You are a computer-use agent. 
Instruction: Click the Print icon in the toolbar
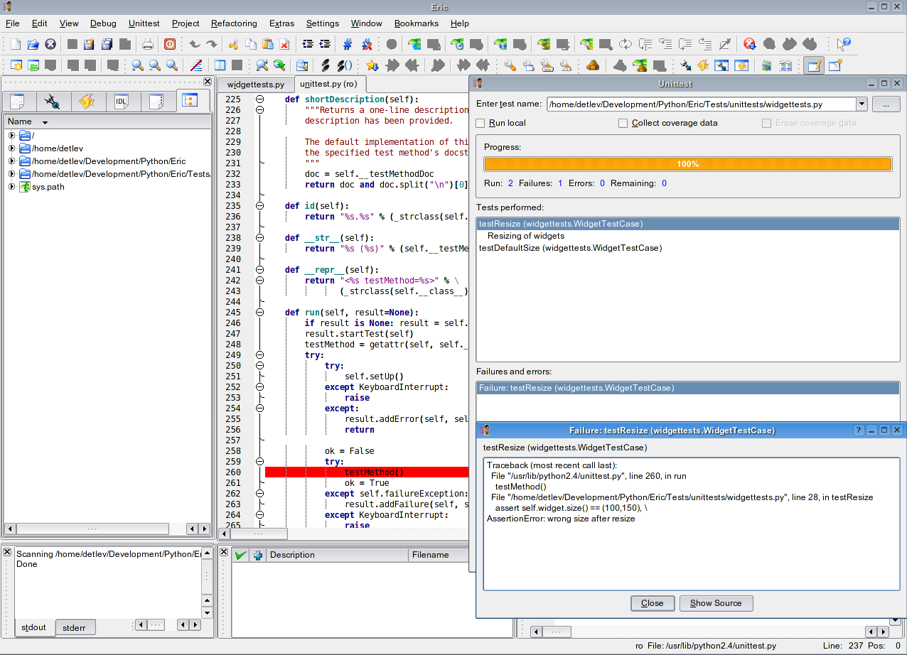click(x=148, y=44)
